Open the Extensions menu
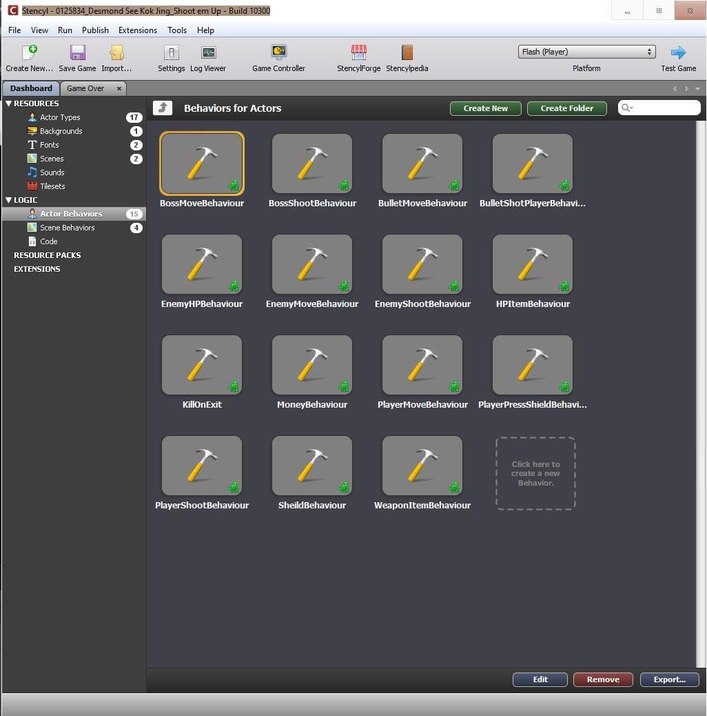 (138, 30)
